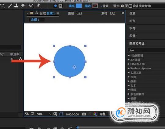Open the 段落 panel
Image resolution: width=165 pixels, height=129 pixels.
(132, 36)
